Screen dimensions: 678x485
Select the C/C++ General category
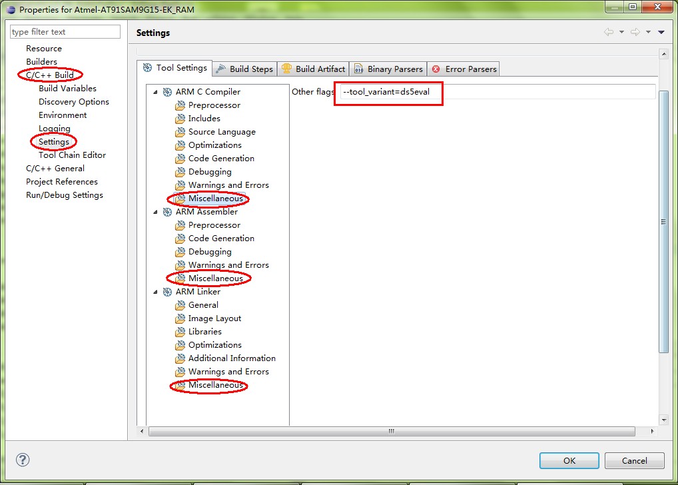point(55,169)
